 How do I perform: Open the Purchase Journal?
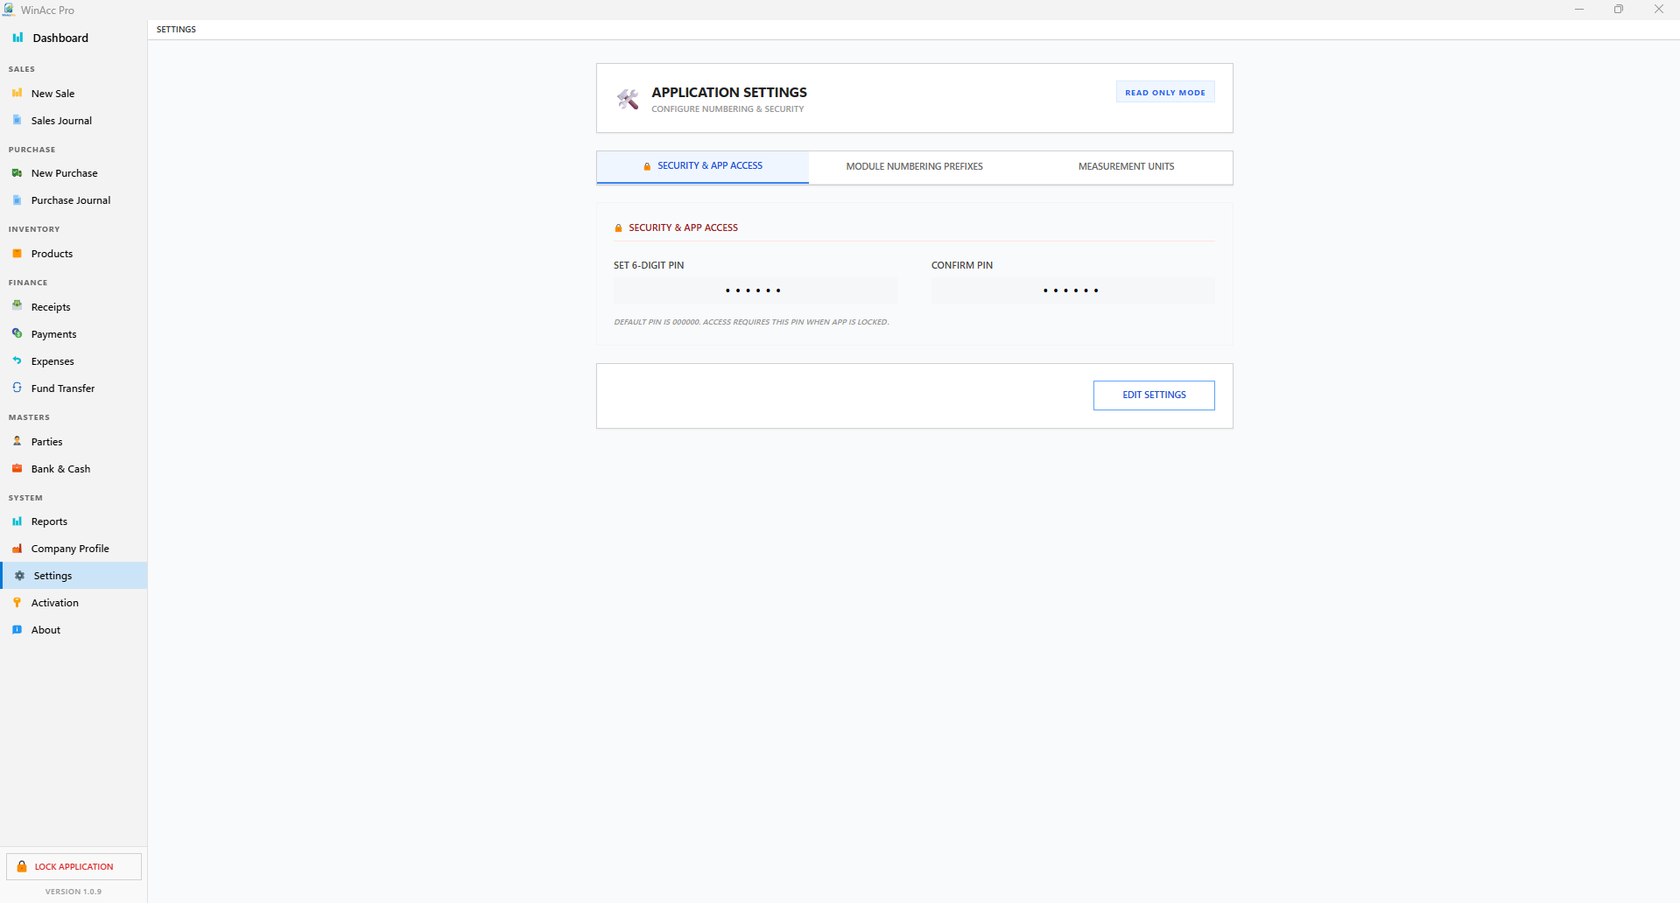[x=74, y=199]
